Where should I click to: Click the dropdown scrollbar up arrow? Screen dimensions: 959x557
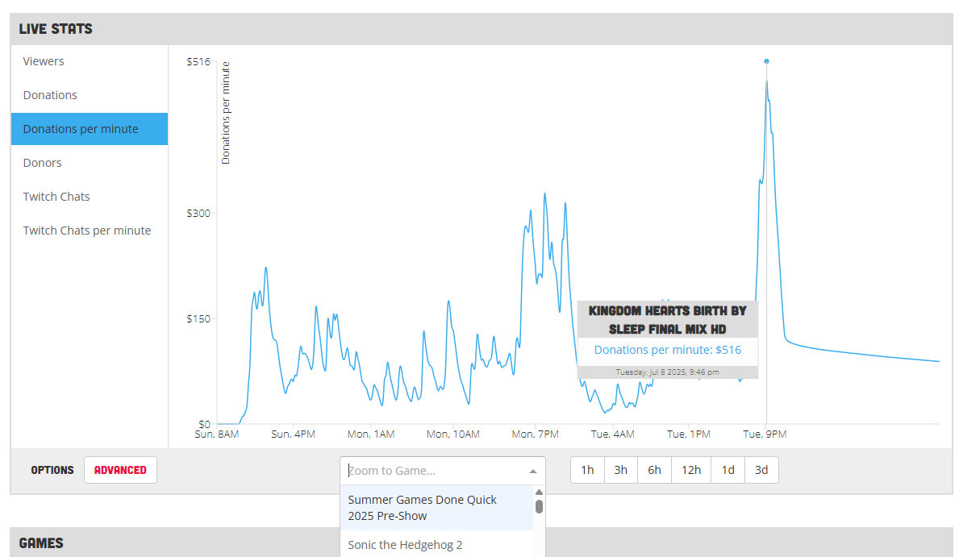coord(539,493)
